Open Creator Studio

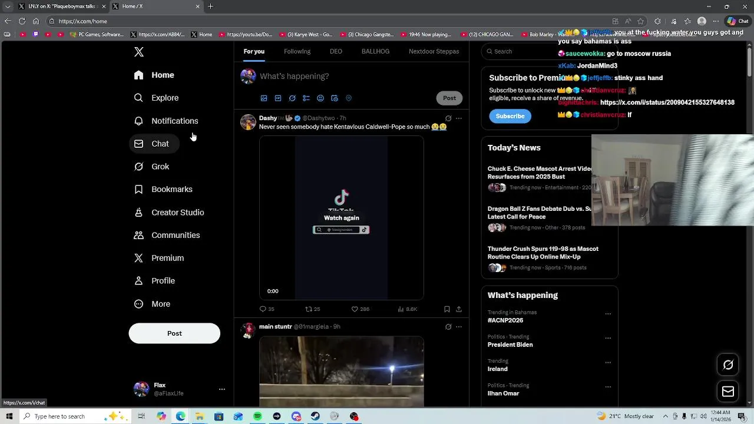point(169,212)
